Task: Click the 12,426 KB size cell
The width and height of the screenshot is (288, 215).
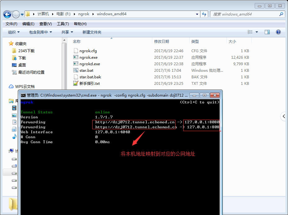Action: click(x=240, y=57)
